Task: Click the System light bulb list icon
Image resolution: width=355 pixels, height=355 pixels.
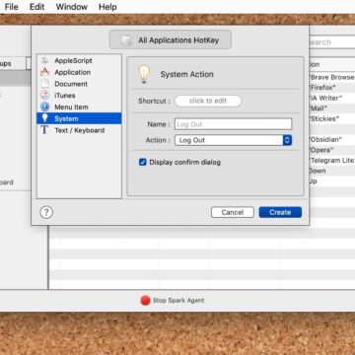Action: coord(45,118)
